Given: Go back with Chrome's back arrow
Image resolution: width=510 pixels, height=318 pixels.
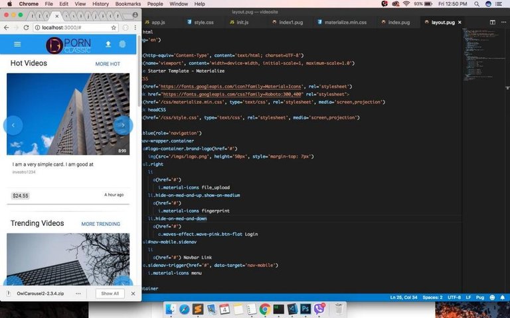Looking at the screenshot, I should click(x=6, y=28).
